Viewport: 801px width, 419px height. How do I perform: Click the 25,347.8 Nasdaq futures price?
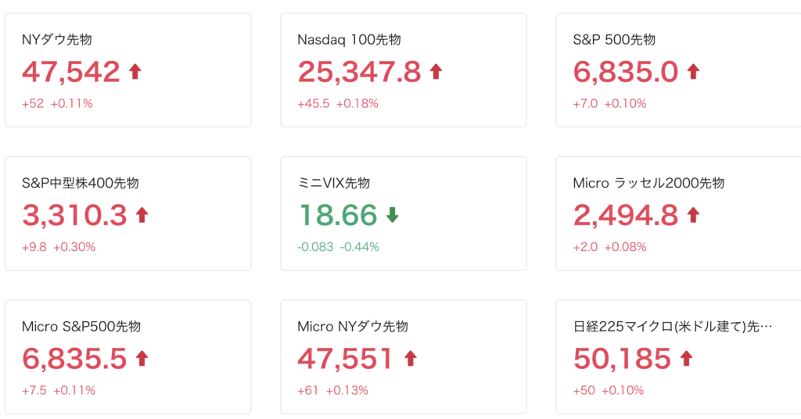click(359, 72)
